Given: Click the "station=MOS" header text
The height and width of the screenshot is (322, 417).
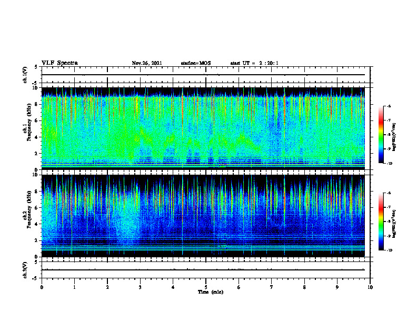Looking at the screenshot, I should tap(196, 63).
